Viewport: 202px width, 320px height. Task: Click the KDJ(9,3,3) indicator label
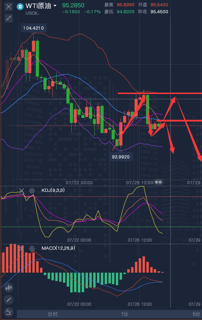point(53,190)
